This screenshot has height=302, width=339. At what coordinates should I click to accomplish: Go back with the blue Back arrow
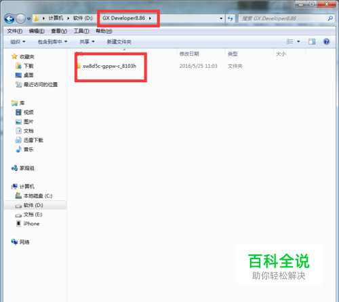[9, 18]
